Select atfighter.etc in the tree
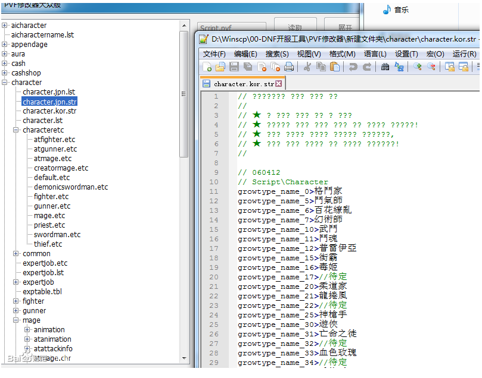The width and height of the screenshot is (482, 378). pyautogui.click(x=54, y=139)
